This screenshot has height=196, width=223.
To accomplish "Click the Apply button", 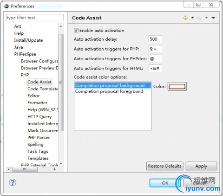I will click(201, 166).
